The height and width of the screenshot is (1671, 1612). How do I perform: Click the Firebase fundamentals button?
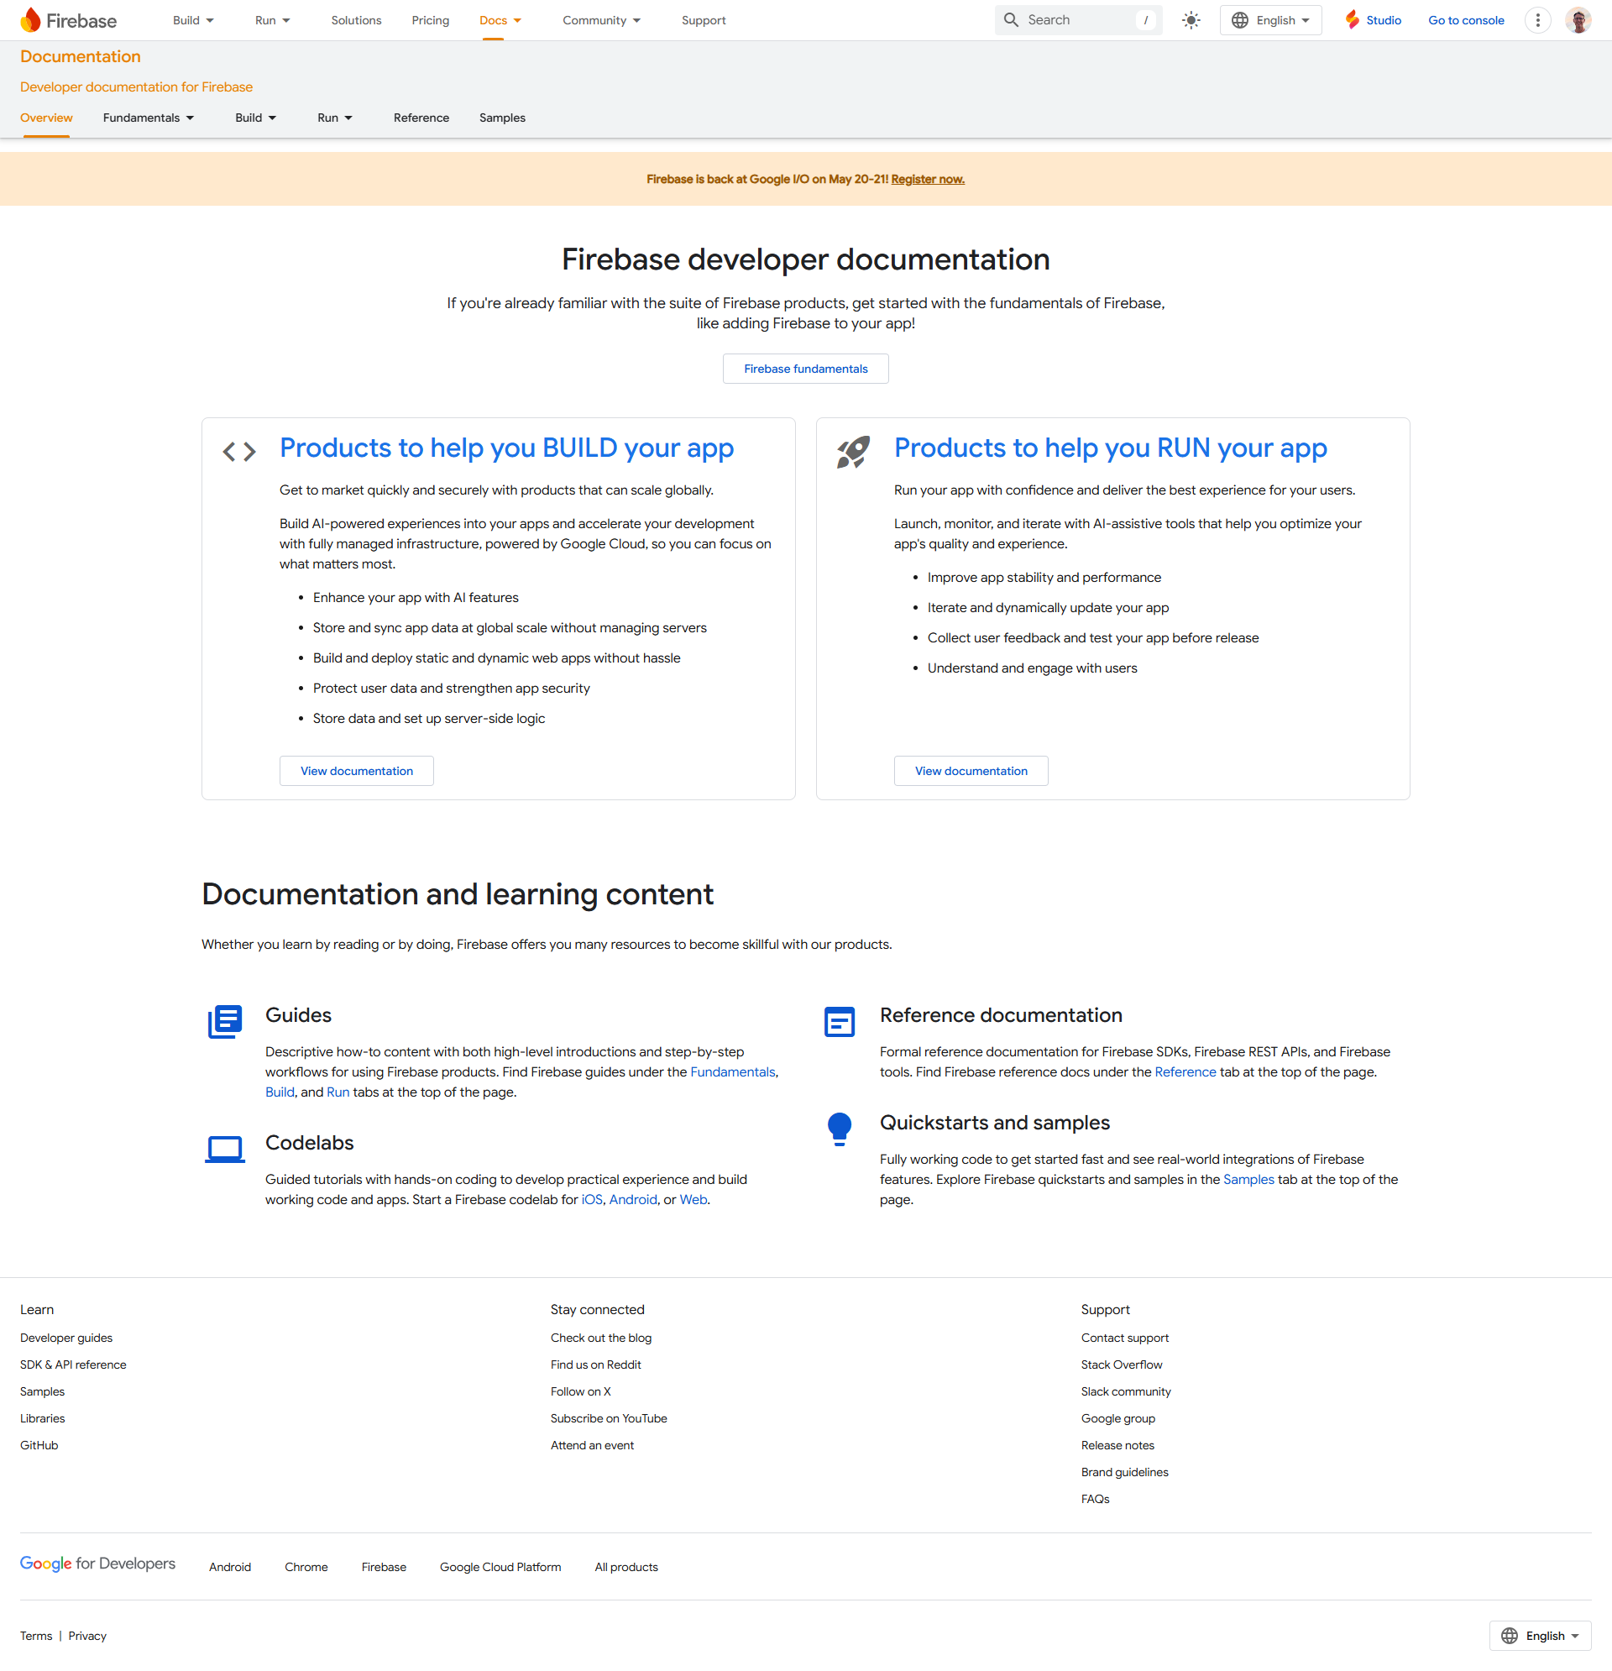805,369
